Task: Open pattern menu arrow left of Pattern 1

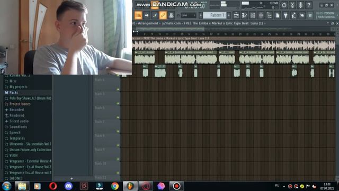Action: [x=201, y=15]
